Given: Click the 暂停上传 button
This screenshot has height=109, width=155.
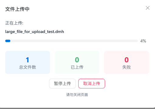Looking at the screenshot, I should pyautogui.click(x=62, y=84).
